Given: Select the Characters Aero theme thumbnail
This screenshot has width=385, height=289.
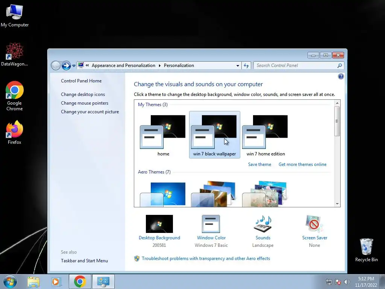Looking at the screenshot, I should 265,194.
